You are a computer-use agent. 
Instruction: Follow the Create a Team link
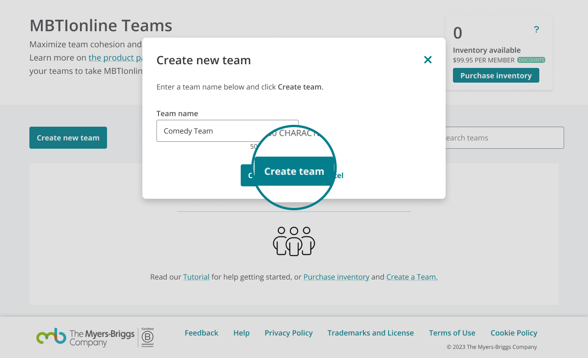pos(412,277)
